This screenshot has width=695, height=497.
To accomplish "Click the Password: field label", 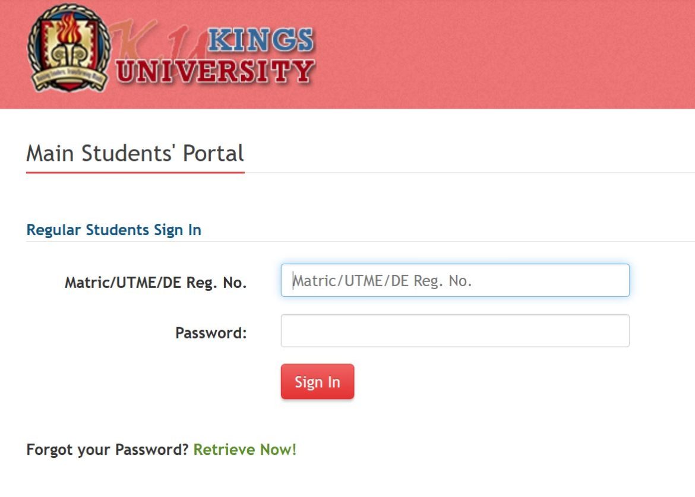I will (x=210, y=333).
